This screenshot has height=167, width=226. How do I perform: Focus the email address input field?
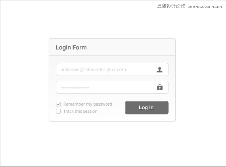point(112,70)
